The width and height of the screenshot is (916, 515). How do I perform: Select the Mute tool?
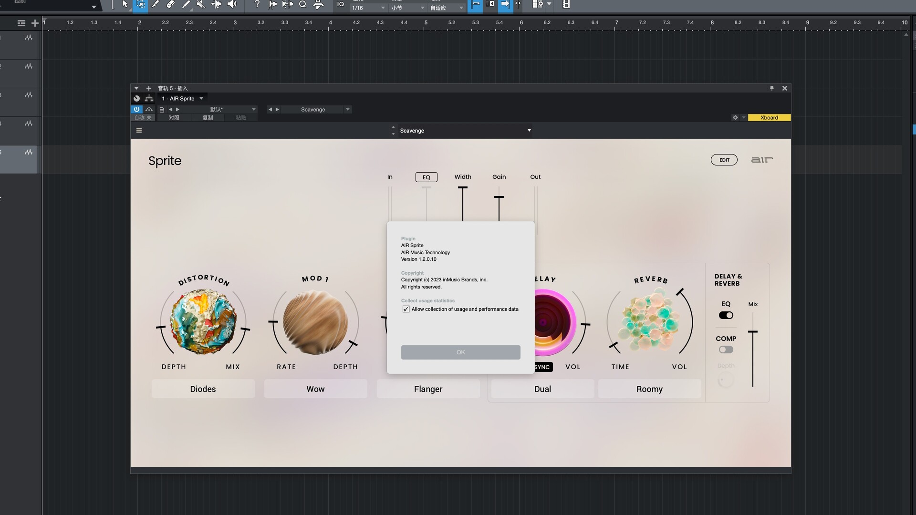(x=201, y=4)
